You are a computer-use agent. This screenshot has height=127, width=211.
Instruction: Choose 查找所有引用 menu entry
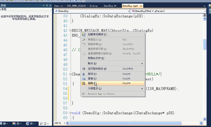(113, 49)
